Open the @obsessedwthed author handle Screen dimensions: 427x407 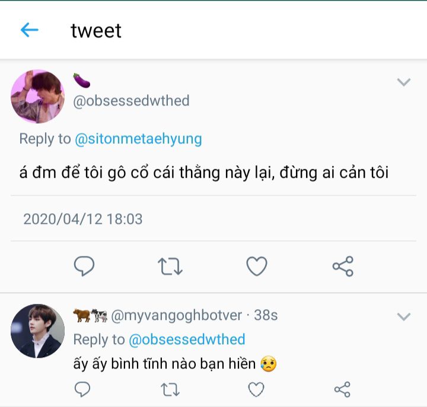(131, 101)
